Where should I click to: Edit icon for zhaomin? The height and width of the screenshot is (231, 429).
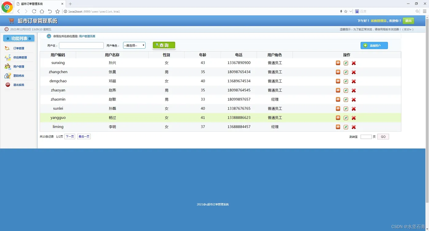pos(346,100)
